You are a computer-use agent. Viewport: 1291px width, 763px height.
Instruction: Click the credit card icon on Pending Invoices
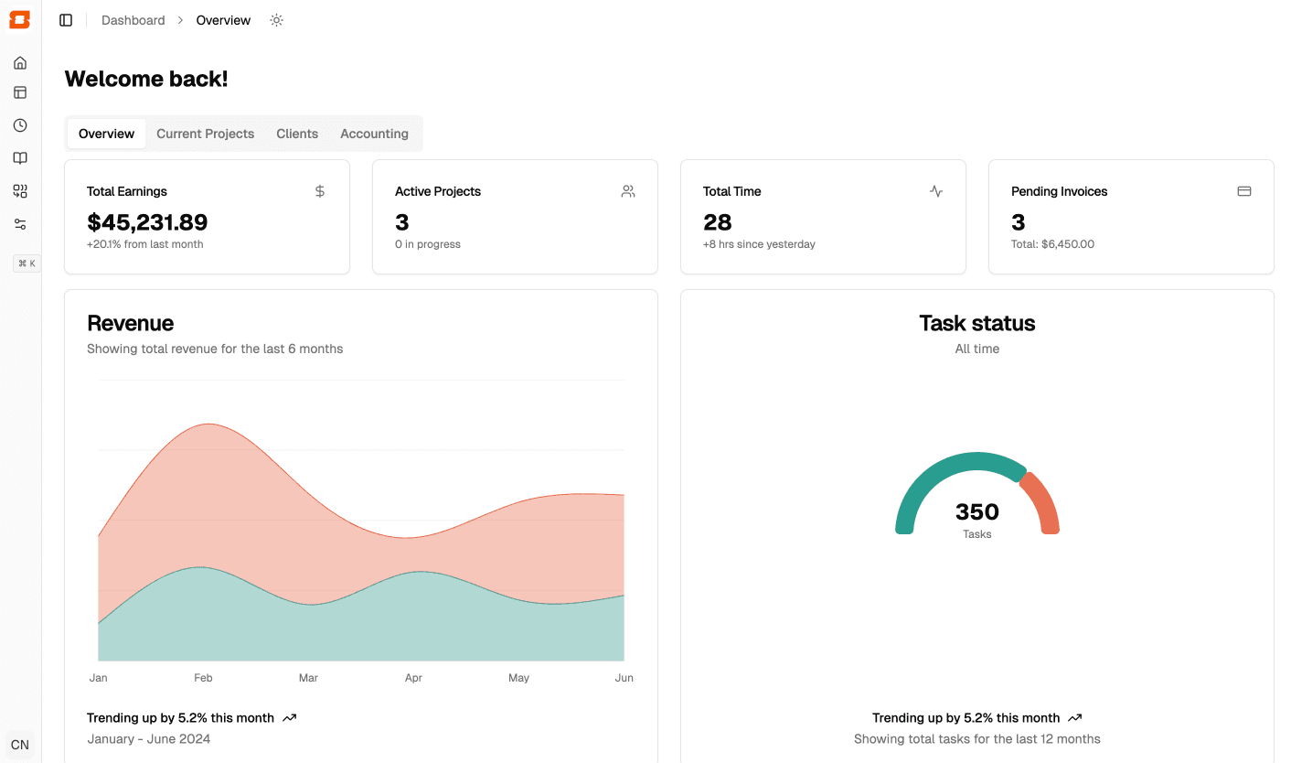coord(1244,191)
